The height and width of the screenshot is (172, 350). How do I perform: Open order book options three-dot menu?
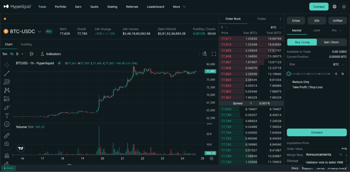(x=280, y=19)
